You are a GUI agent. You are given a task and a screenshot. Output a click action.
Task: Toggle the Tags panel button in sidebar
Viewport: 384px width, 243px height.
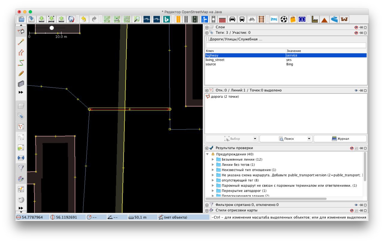[x=21, y=116]
